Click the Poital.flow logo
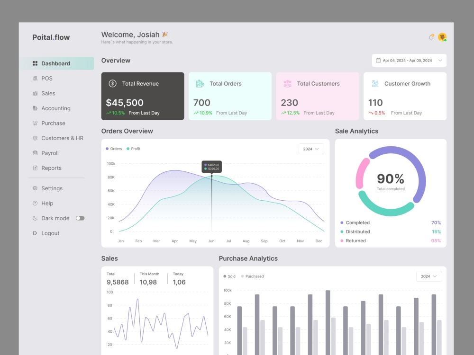Image resolution: width=474 pixels, height=355 pixels. pos(51,37)
